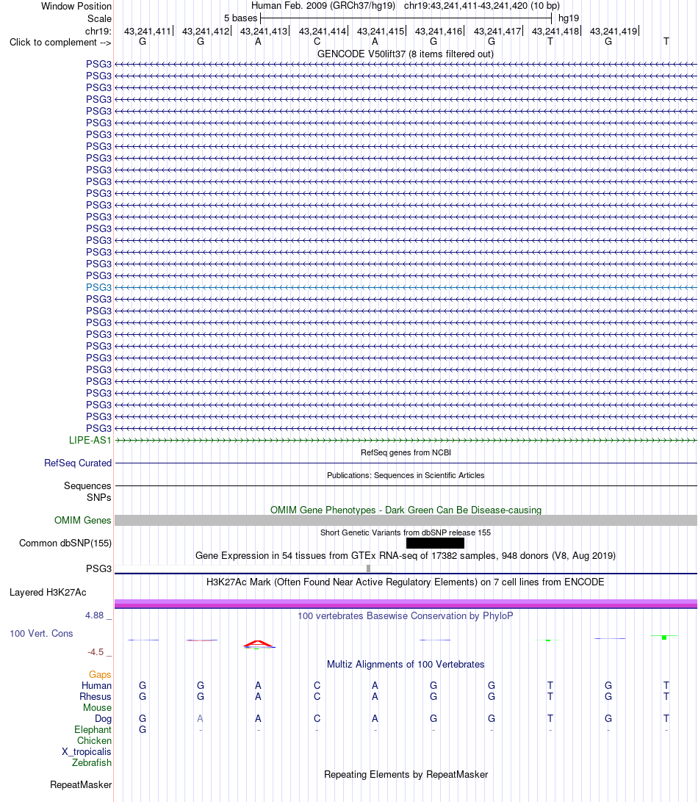Viewport: 698px width, 802px height.
Task: Click the Rhesus alignment row label
Action: [x=96, y=697]
